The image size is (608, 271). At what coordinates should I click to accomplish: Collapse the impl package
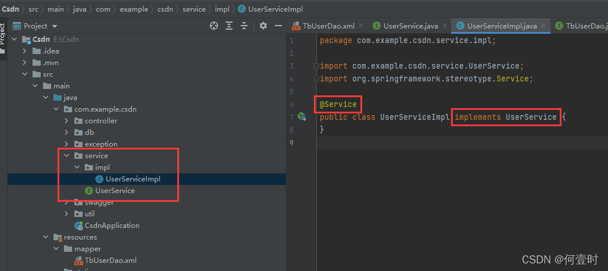[x=77, y=167]
